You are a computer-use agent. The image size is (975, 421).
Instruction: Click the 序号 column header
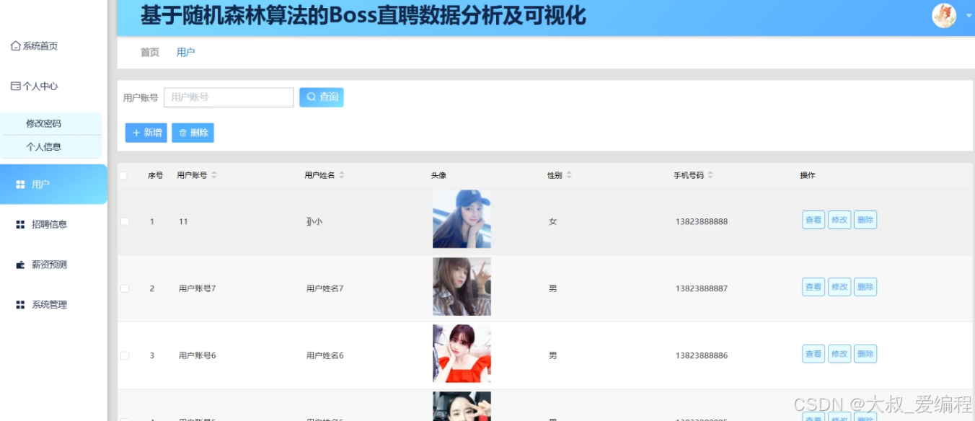point(155,175)
